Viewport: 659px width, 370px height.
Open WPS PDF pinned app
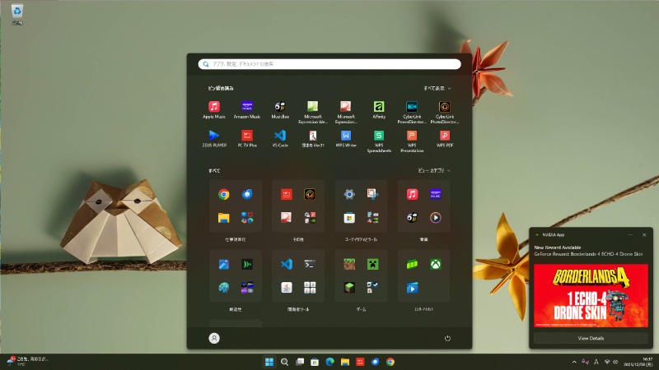[444, 136]
